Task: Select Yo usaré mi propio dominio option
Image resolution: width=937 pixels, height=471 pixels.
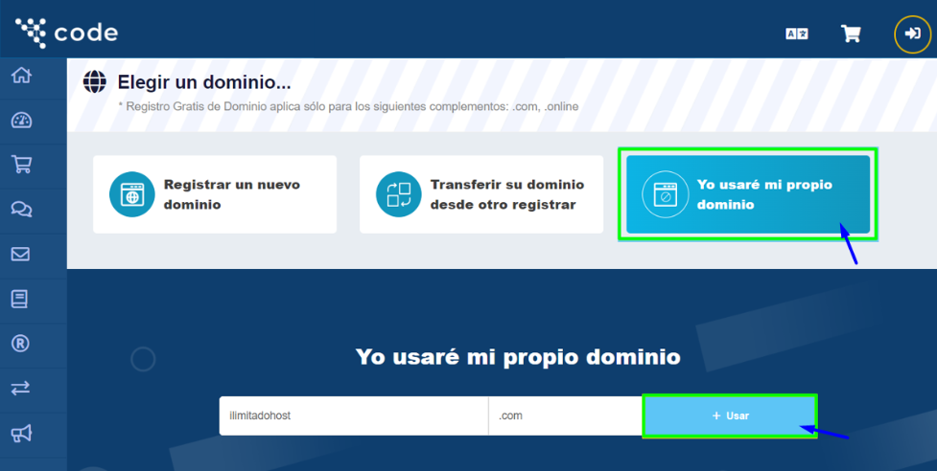Action: [x=747, y=194]
